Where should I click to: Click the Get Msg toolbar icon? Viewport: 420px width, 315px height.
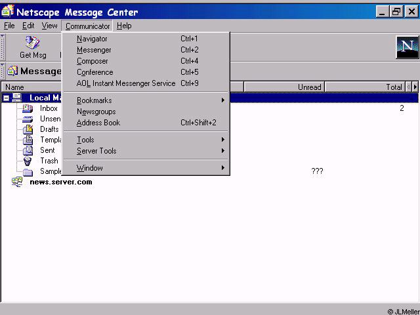(x=32, y=43)
